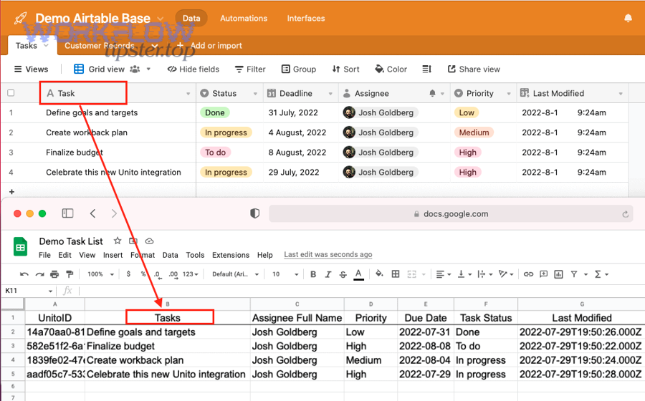The image size is (645, 401).
Task: Click the K11 name box
Action: pos(29,291)
